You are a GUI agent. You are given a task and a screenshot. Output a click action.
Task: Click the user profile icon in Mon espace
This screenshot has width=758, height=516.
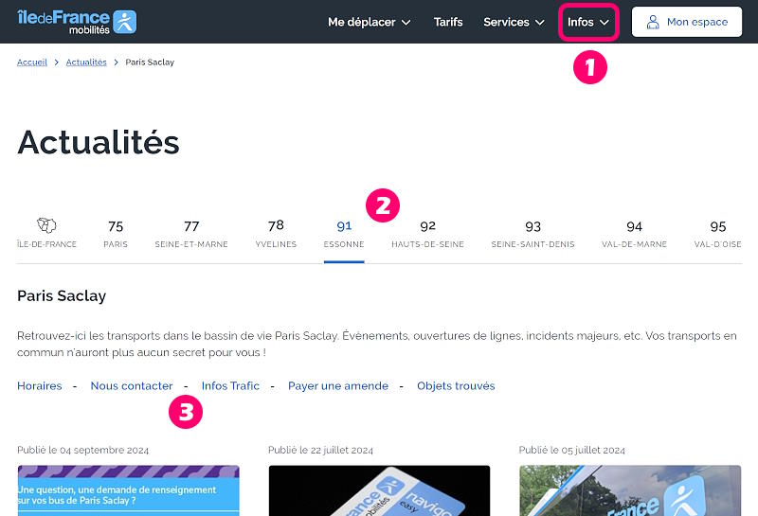[x=653, y=22]
